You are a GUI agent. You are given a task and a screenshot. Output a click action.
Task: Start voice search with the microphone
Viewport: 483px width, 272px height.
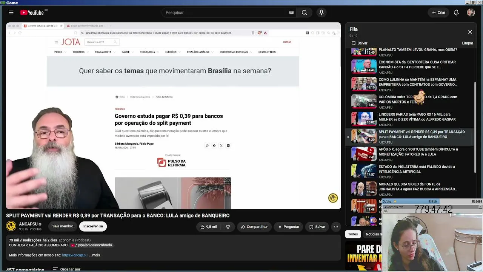[x=321, y=12]
